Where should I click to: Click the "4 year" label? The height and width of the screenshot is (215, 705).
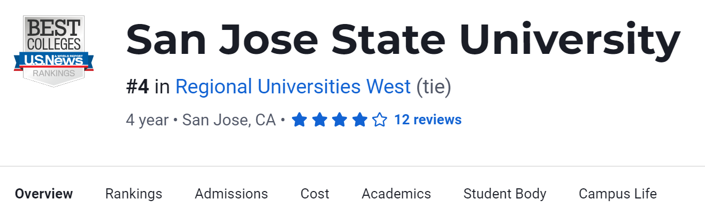coord(147,120)
